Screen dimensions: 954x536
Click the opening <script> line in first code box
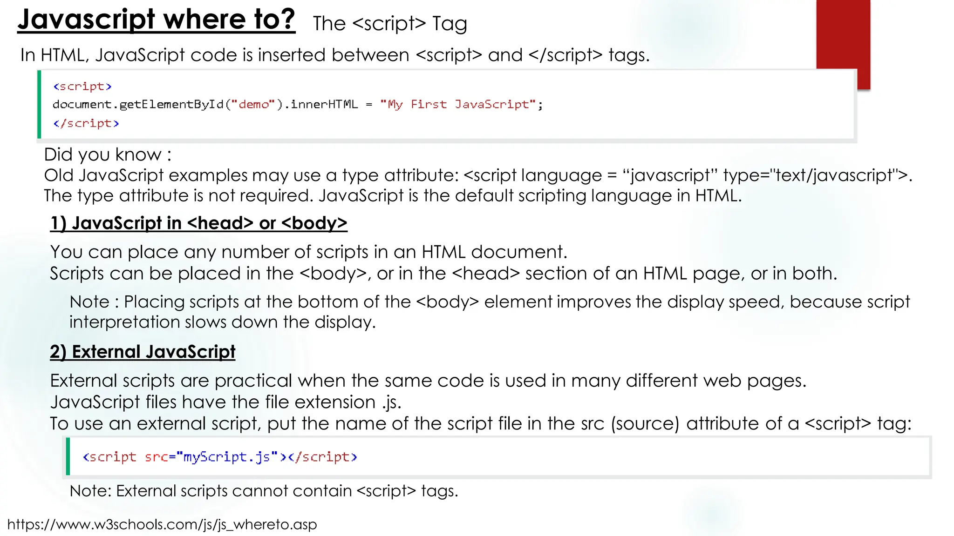click(x=82, y=87)
